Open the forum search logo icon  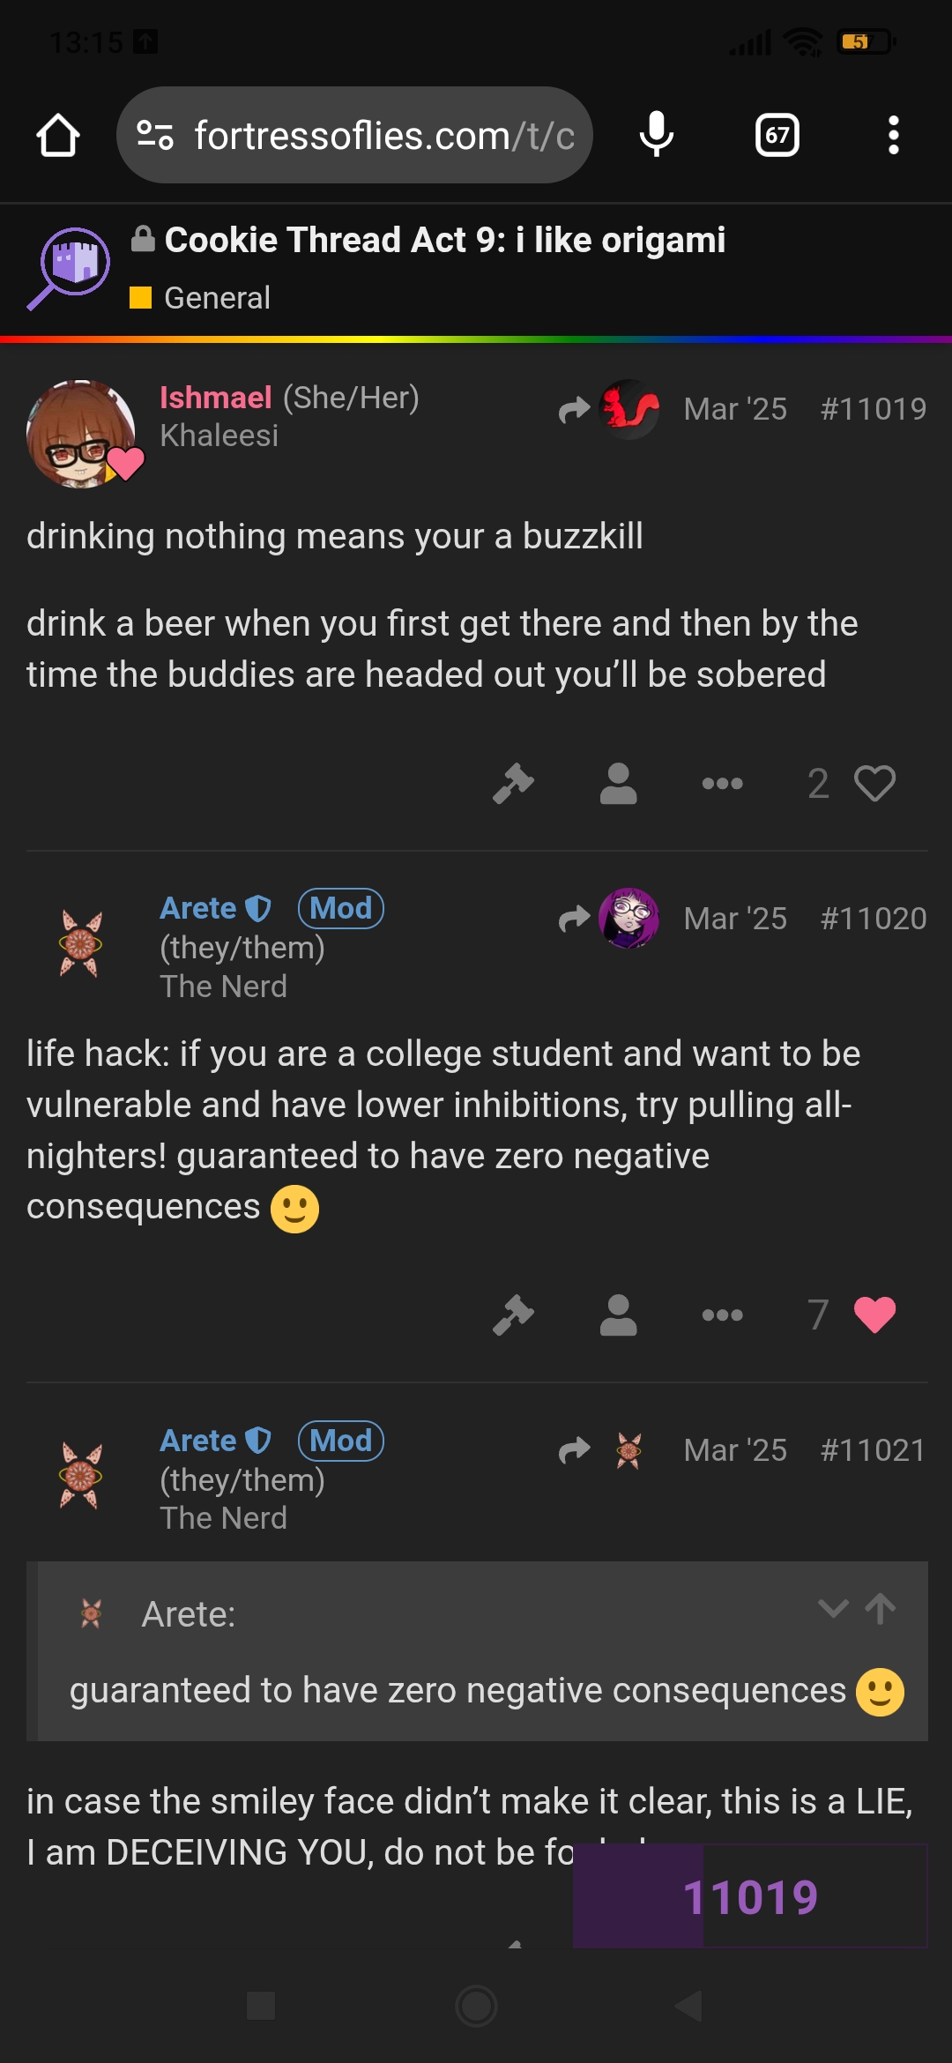click(x=69, y=268)
